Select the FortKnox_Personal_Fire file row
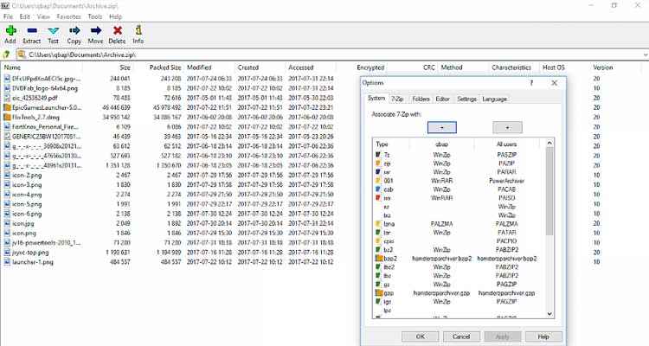Screen dimensions: 649x346 click(x=170, y=127)
